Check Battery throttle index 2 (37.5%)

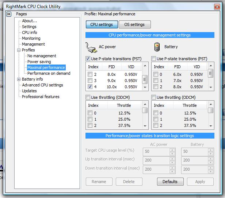[x=156, y=125]
